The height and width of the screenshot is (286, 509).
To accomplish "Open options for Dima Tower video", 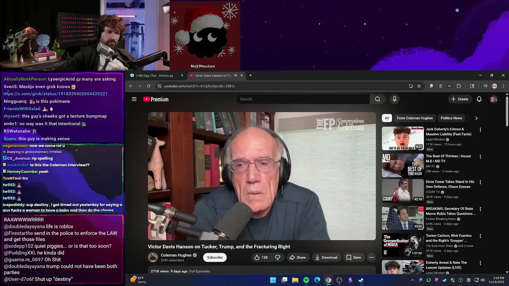I will [480, 182].
